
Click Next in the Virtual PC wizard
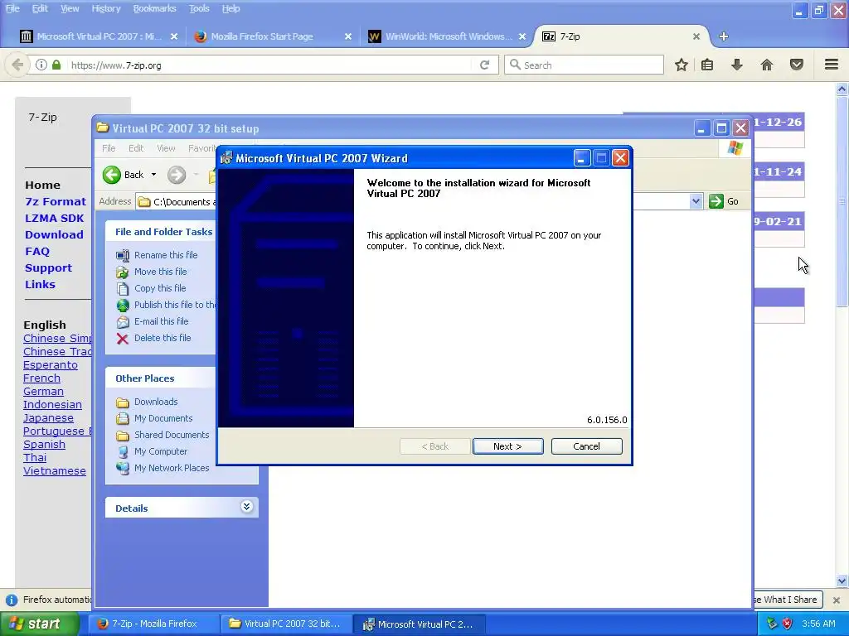[507, 446]
